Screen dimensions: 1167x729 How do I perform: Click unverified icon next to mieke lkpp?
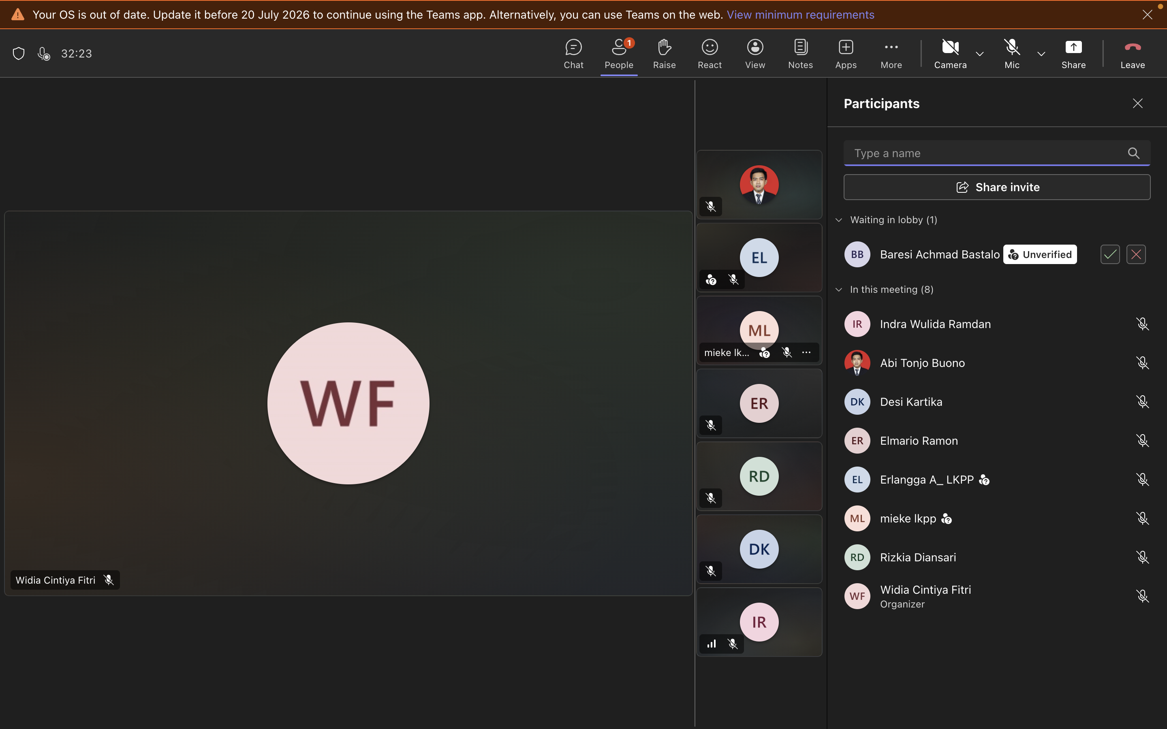coord(946,519)
